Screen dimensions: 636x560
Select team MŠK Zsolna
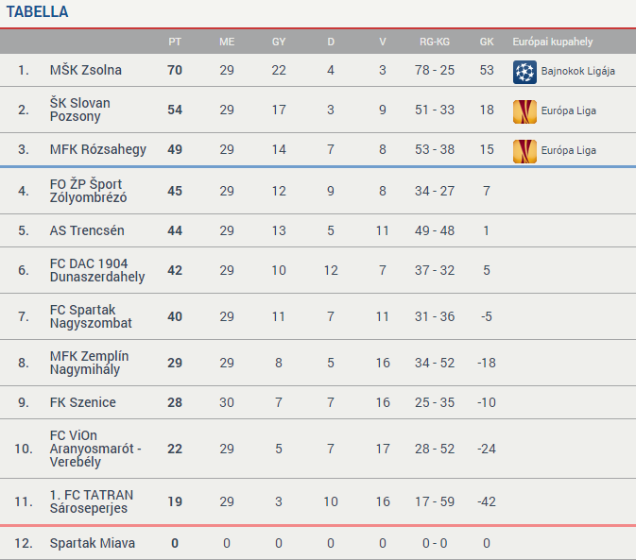[86, 70]
